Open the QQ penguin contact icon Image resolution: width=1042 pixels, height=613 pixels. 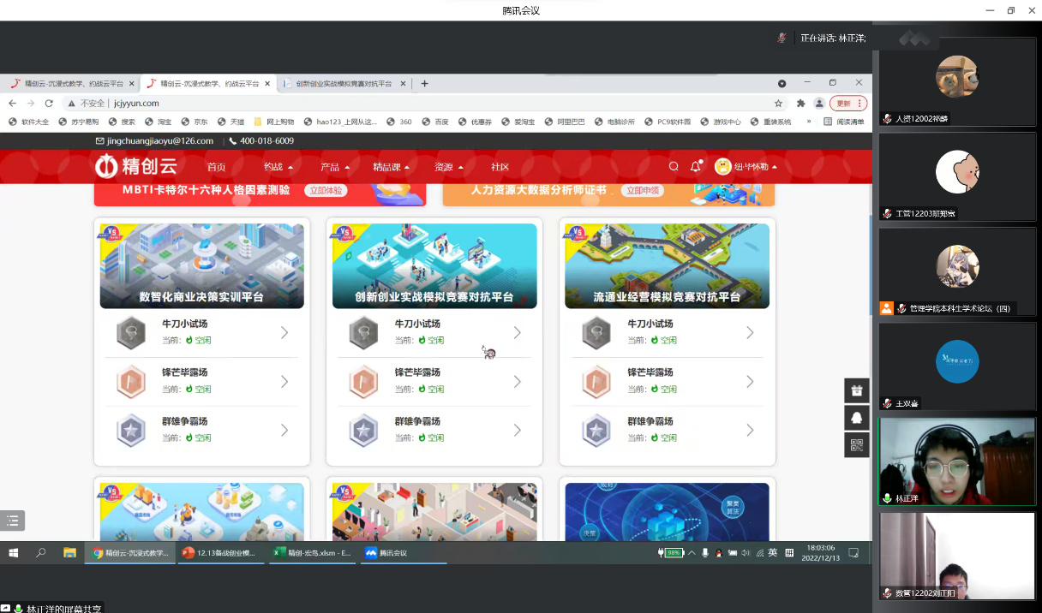(x=856, y=418)
